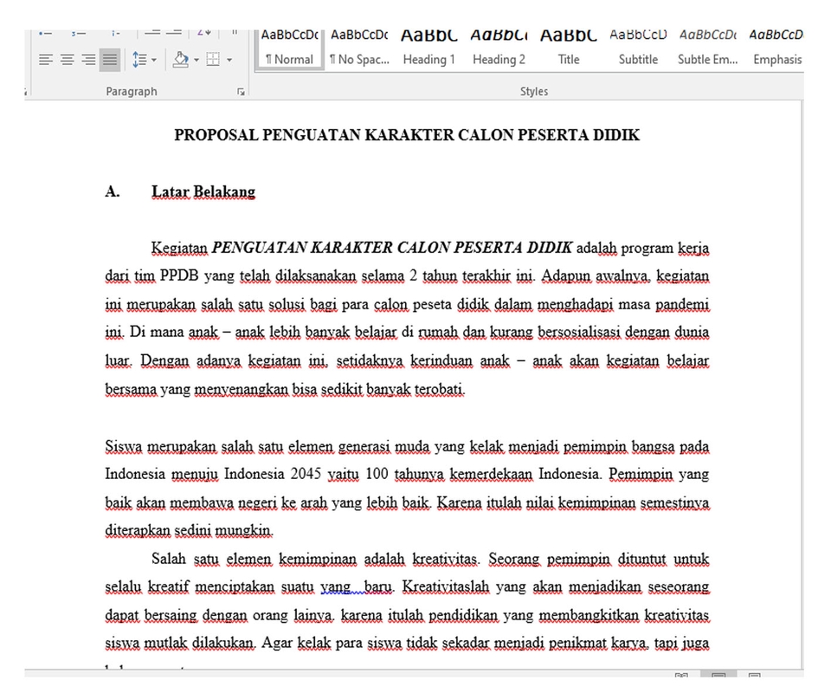The image size is (831, 693).
Task: Align text left in Paragraph group
Action: click(x=46, y=60)
